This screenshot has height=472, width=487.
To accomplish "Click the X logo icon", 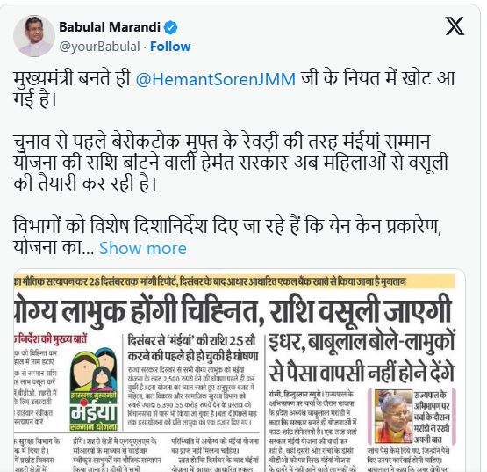I will 455,26.
